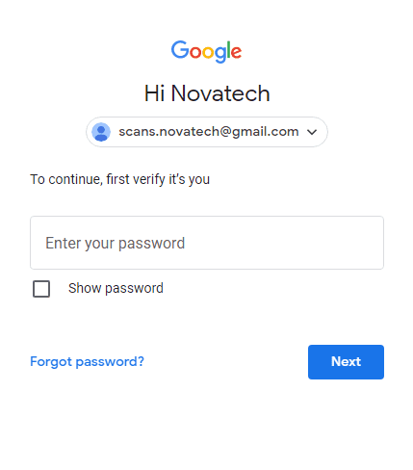This screenshot has height=470, width=413.
Task: Click the To continue, first verify it's you text
Action: [x=119, y=179]
